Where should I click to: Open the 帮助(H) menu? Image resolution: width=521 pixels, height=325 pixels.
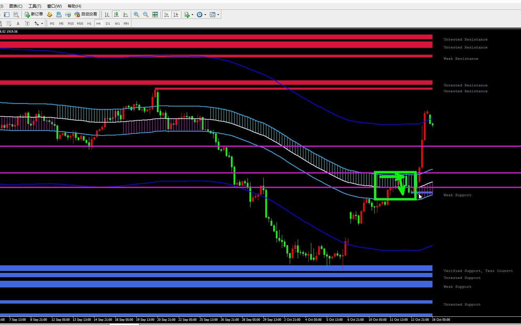74,6
